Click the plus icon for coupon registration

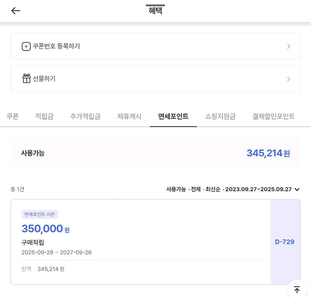pos(26,46)
